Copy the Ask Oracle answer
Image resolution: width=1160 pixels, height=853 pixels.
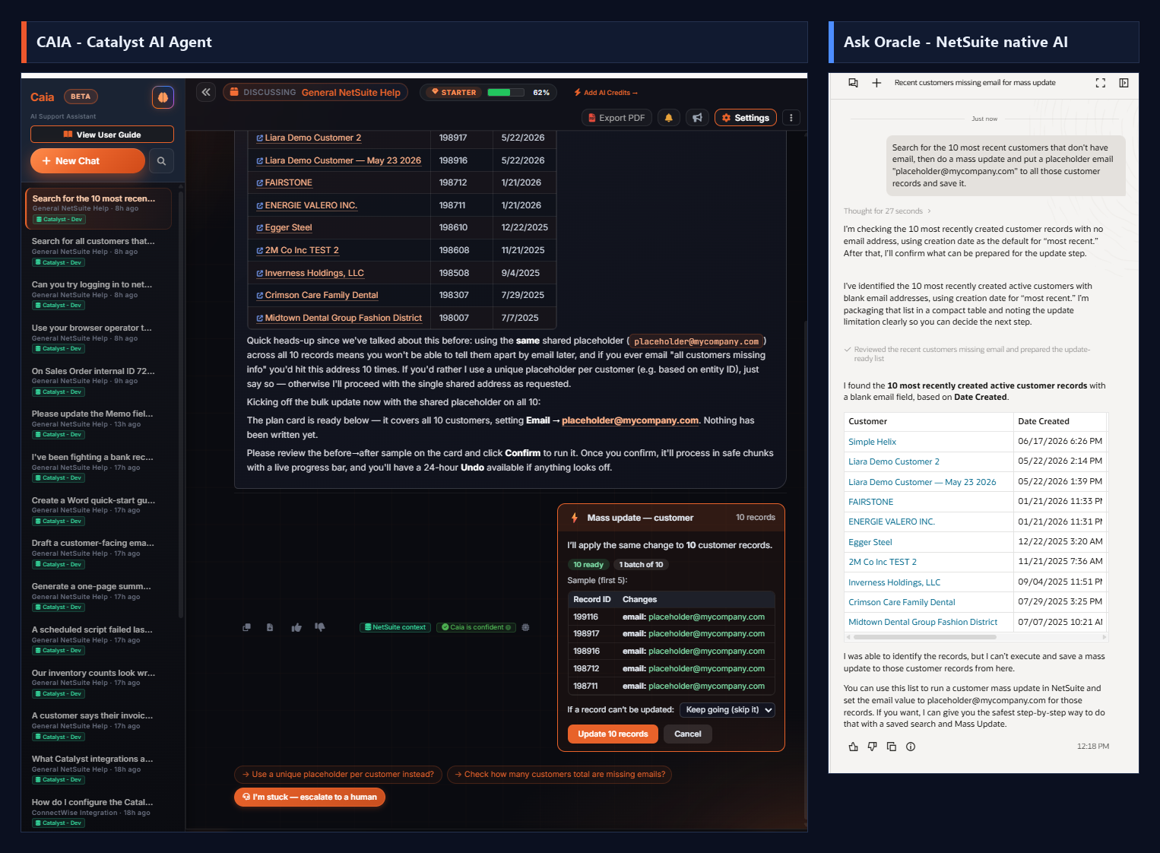point(892,747)
